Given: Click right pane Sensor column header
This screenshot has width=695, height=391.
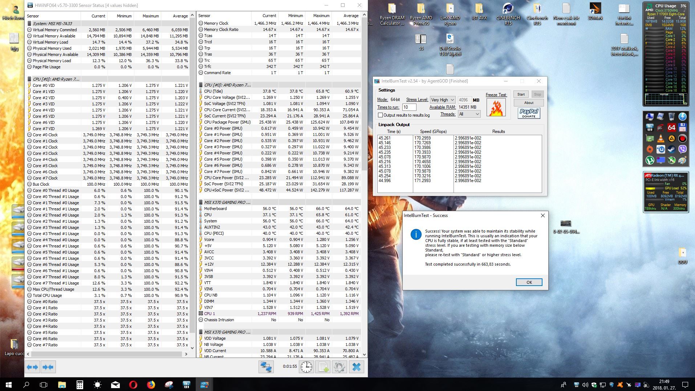Looking at the screenshot, I should click(x=224, y=16).
